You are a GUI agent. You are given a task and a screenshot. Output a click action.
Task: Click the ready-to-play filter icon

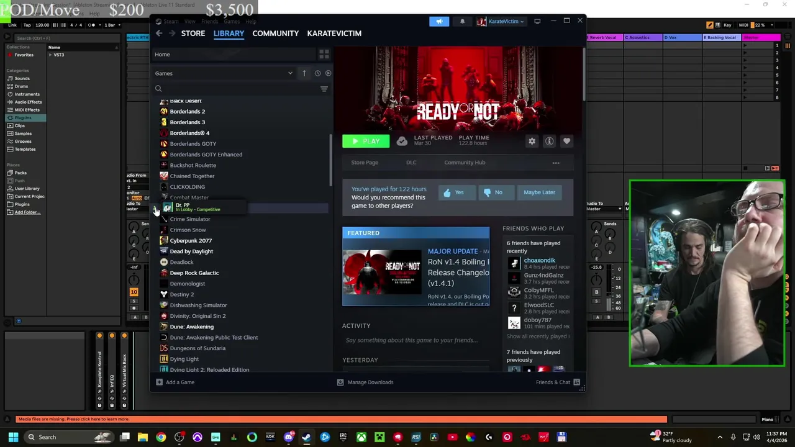pyautogui.click(x=328, y=73)
